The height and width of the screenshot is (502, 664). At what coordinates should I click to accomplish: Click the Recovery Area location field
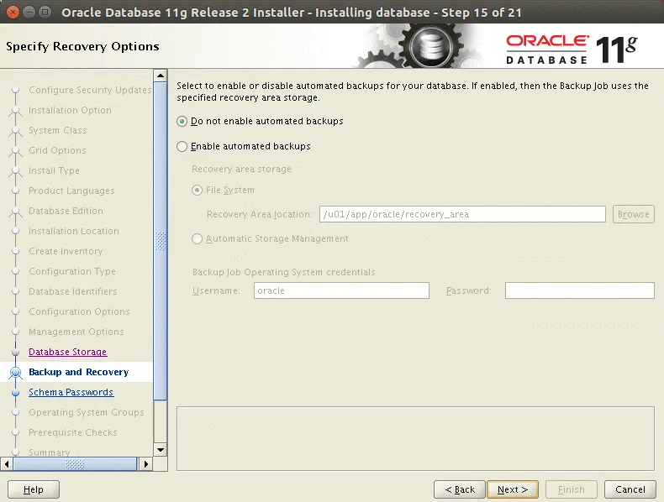pos(462,214)
